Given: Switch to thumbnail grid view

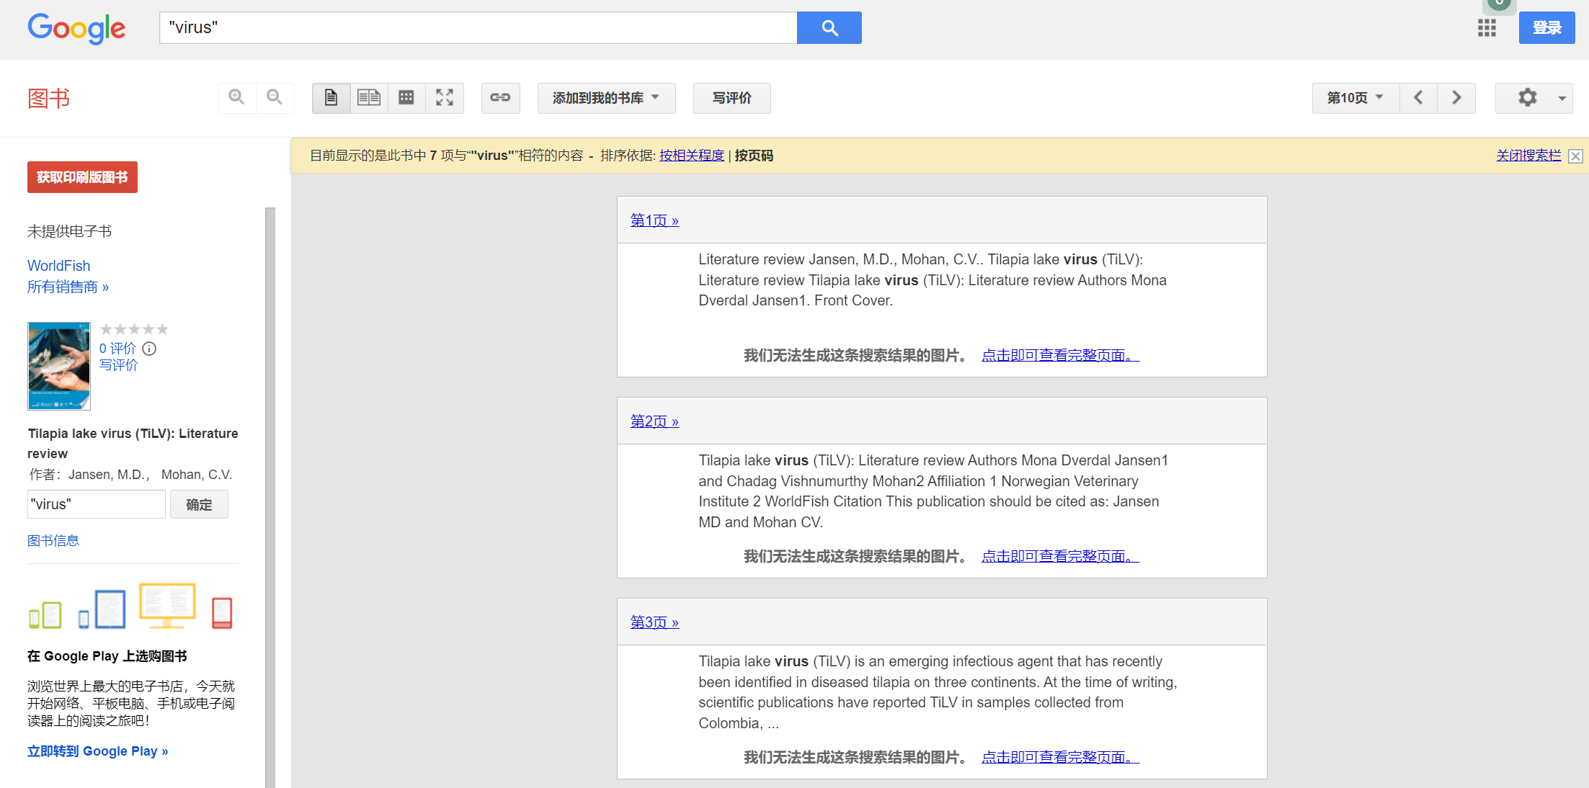Looking at the screenshot, I should click(406, 98).
